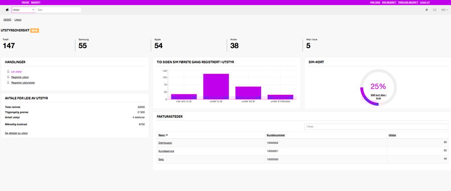Click document icon beside Lei utstyr
451x191 pixels.
point(9,71)
